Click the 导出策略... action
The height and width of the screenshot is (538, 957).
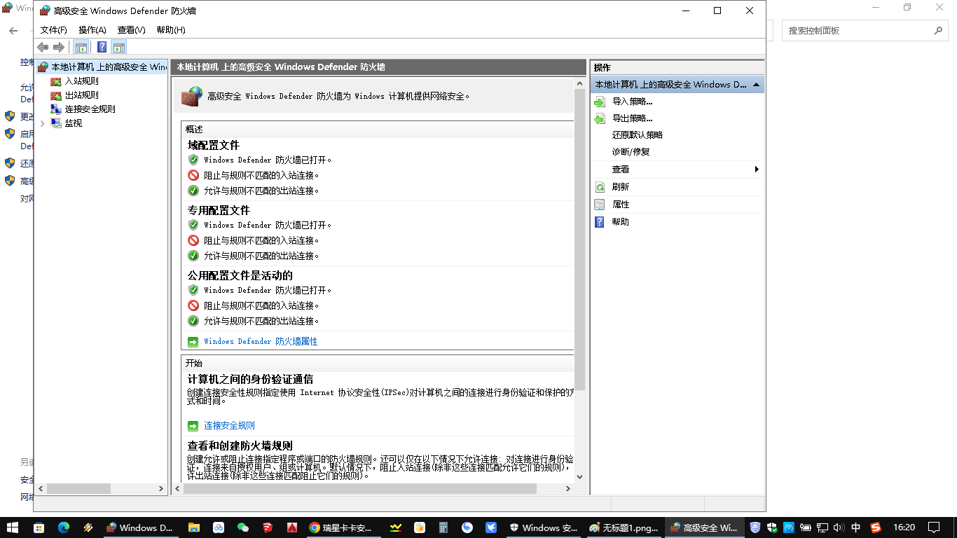pyautogui.click(x=632, y=118)
